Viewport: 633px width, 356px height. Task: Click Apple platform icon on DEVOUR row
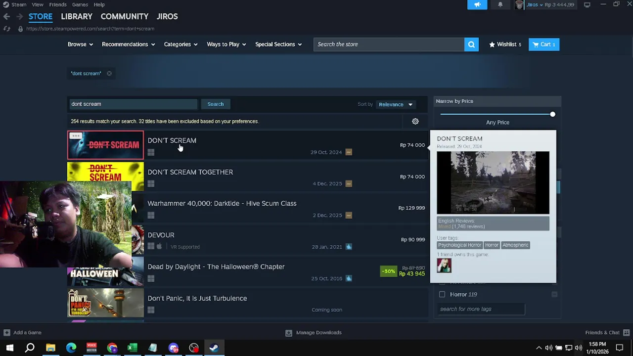(159, 247)
